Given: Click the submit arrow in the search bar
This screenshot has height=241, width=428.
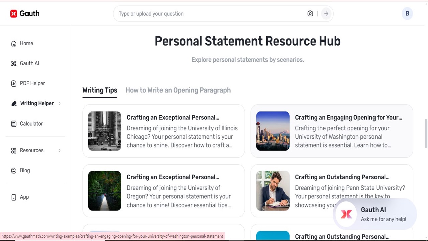Looking at the screenshot, I should click(x=326, y=14).
